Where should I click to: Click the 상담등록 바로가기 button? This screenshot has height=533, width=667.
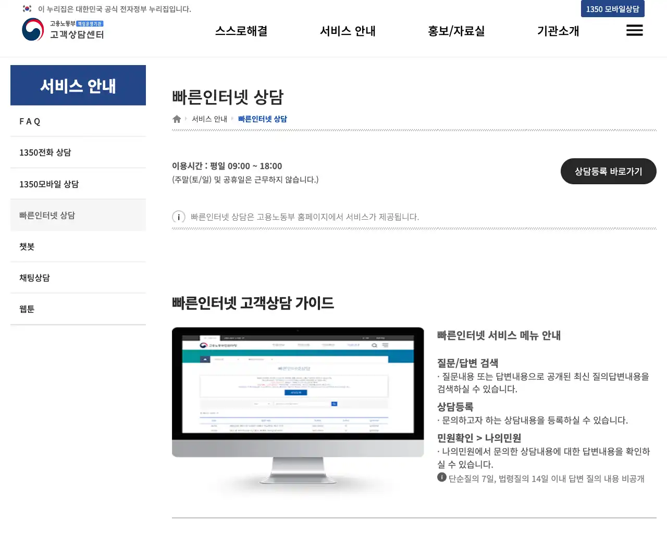pos(608,171)
